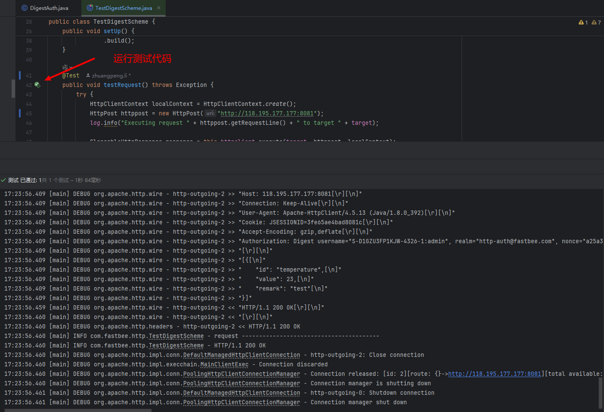604x412 pixels.
Task: Close the TestDigestScheme.java tab
Action: pyautogui.click(x=159, y=8)
